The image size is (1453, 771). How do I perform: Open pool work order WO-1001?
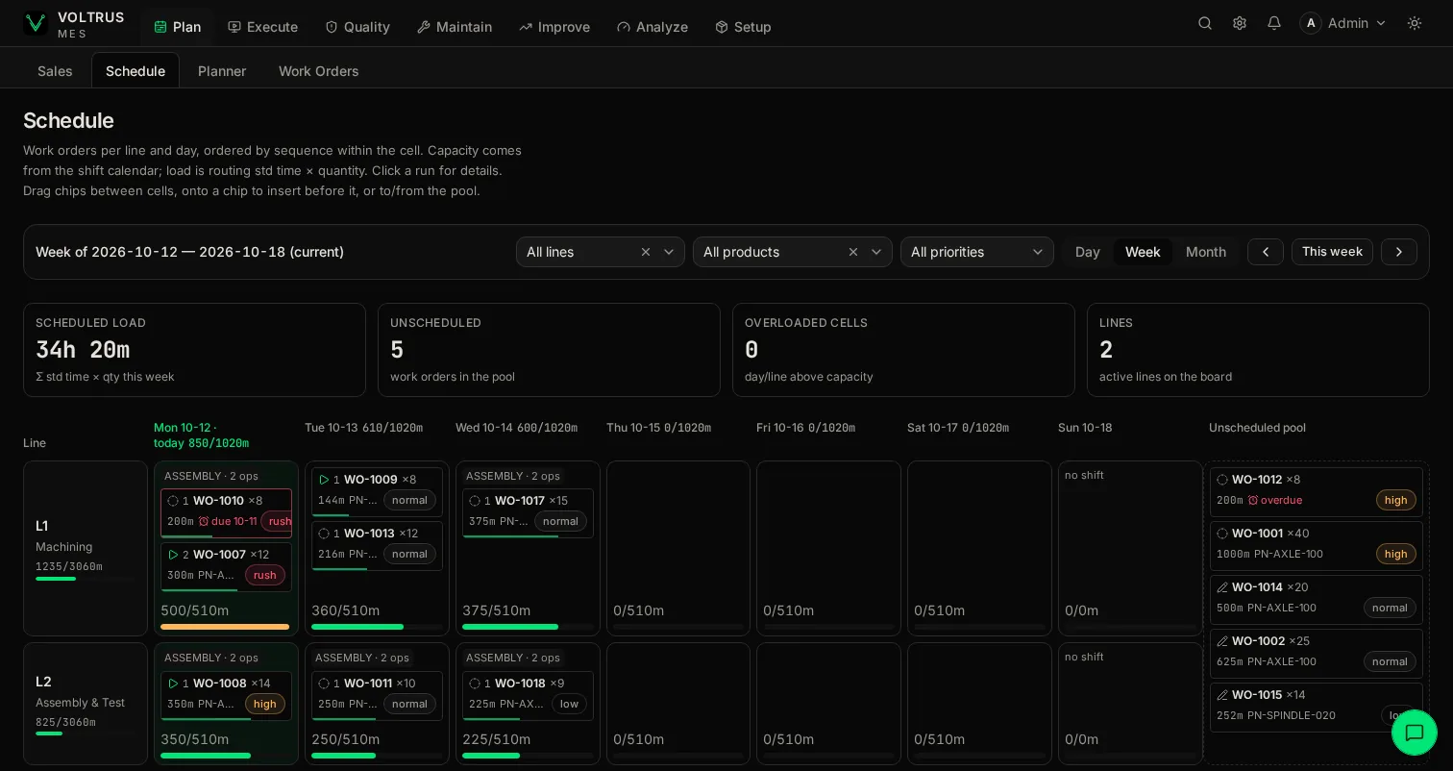coord(1317,545)
